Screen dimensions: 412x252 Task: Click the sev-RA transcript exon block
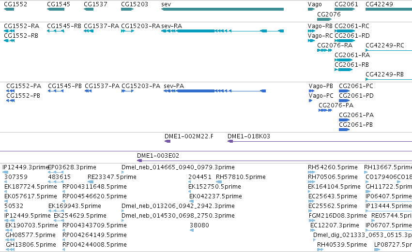pyautogui.click(x=196, y=31)
